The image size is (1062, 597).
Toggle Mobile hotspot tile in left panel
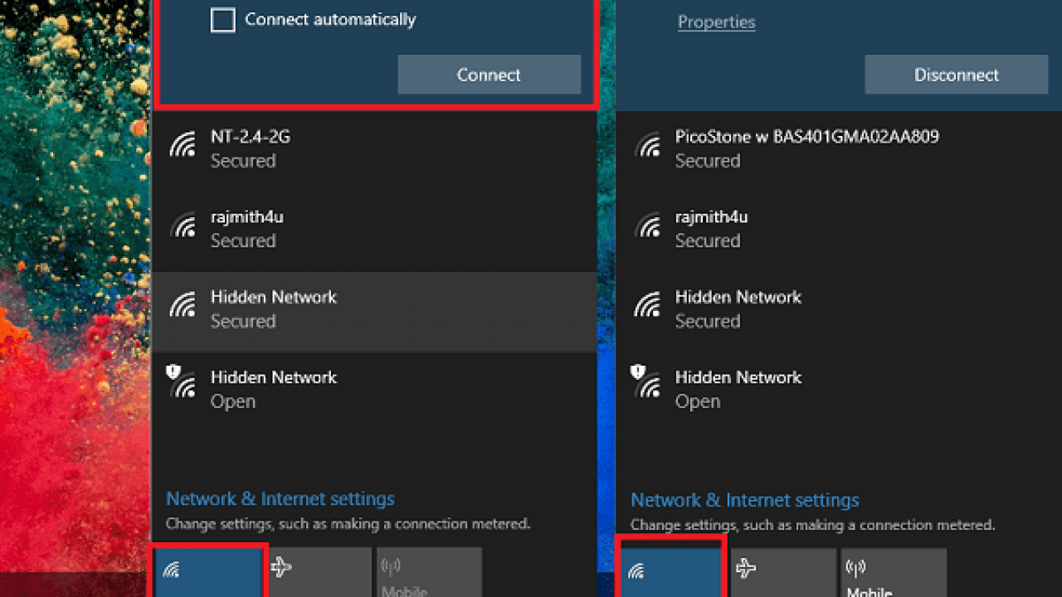pos(429,572)
